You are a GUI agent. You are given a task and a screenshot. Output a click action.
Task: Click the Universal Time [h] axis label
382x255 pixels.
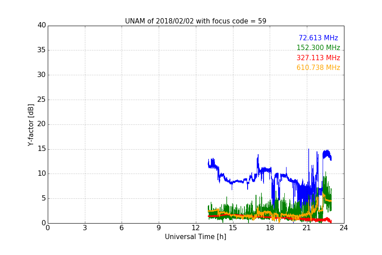(x=195, y=237)
